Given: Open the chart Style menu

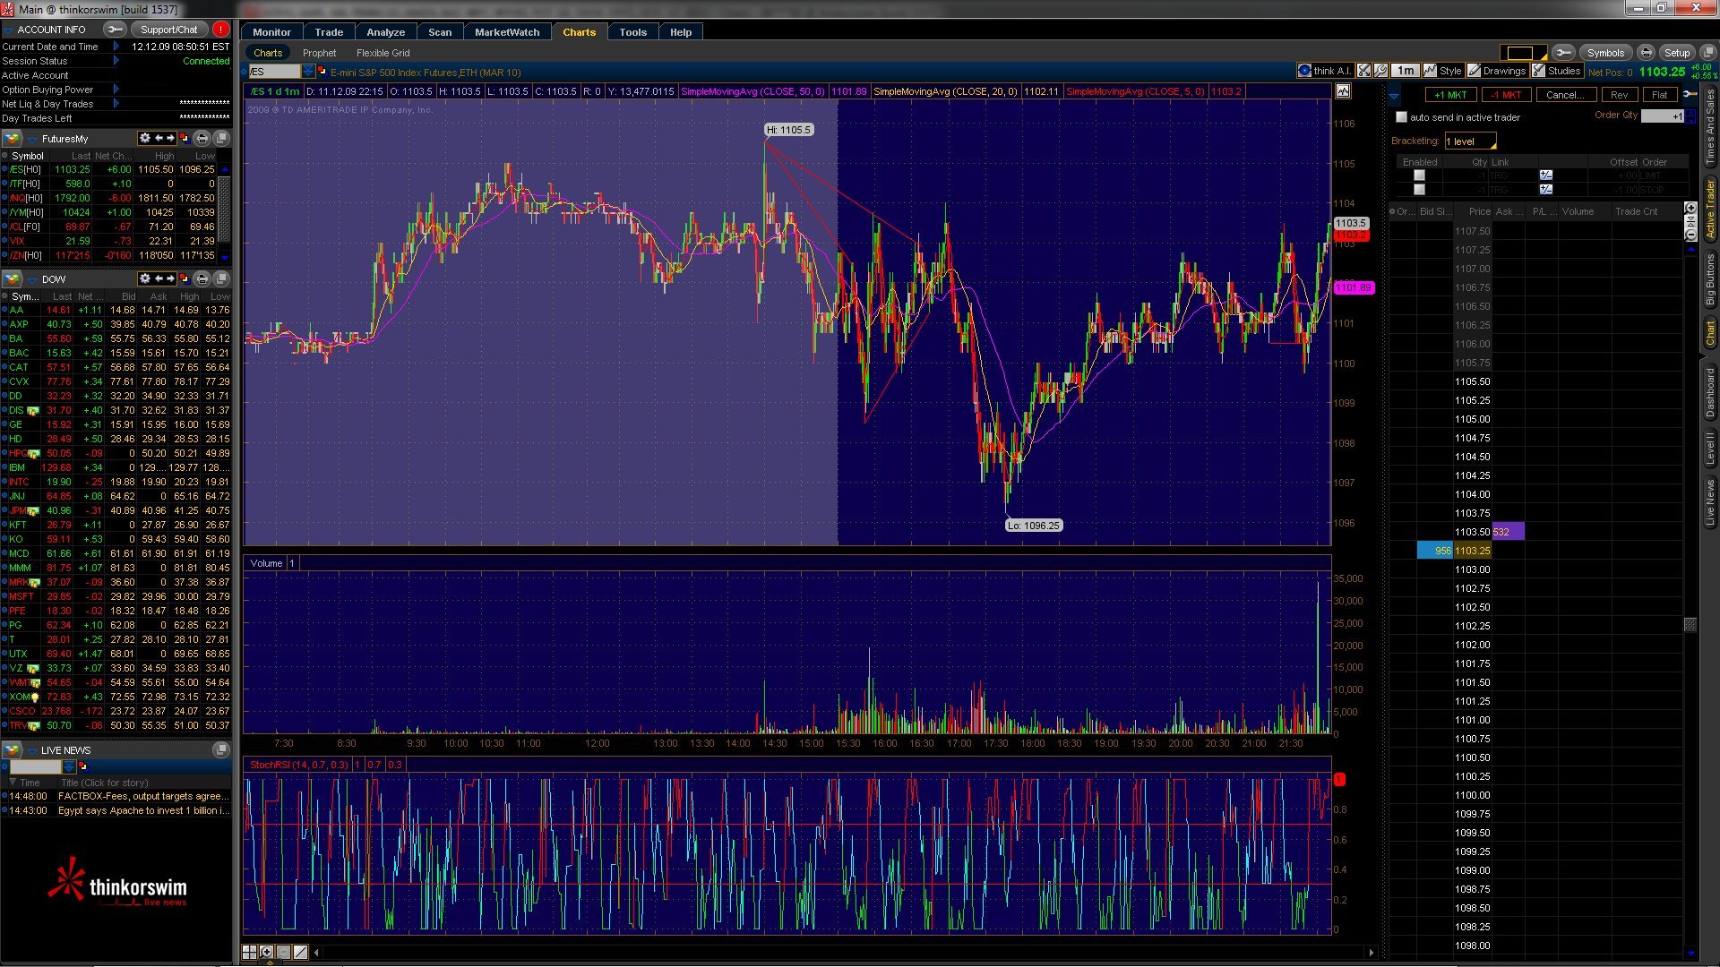Looking at the screenshot, I should (x=1442, y=71).
